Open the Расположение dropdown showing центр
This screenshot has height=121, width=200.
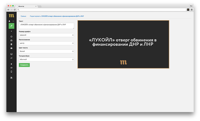(46, 43)
